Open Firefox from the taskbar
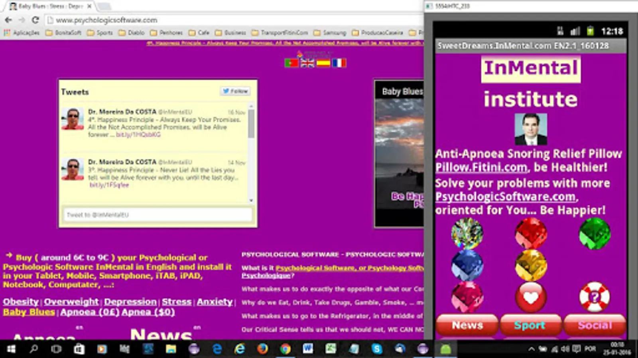 262,349
